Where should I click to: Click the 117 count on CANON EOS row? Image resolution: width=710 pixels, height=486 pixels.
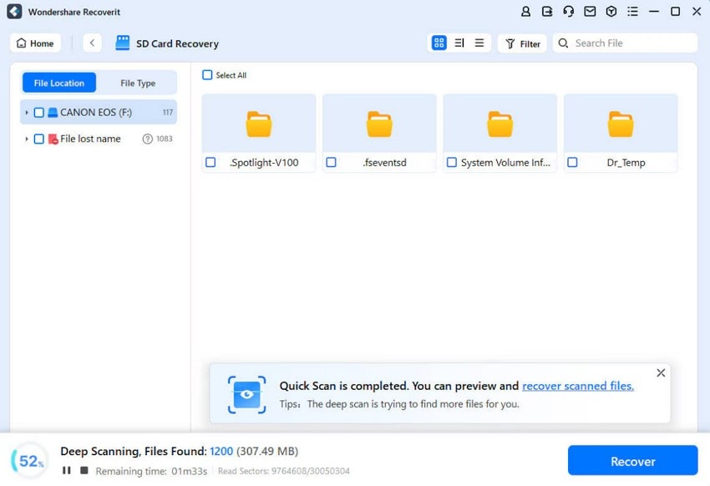168,112
